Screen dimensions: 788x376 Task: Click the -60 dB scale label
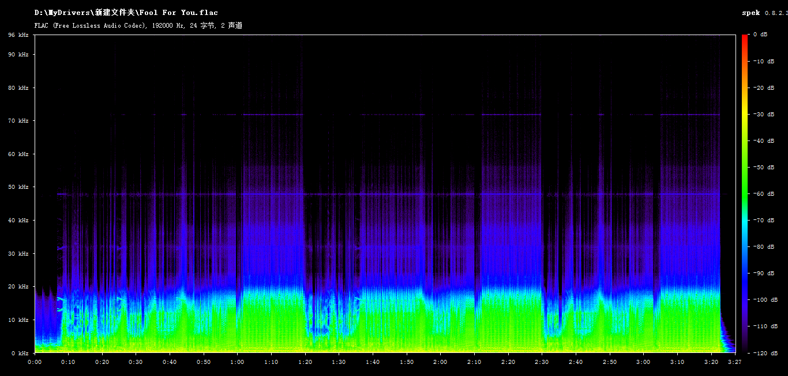point(763,194)
